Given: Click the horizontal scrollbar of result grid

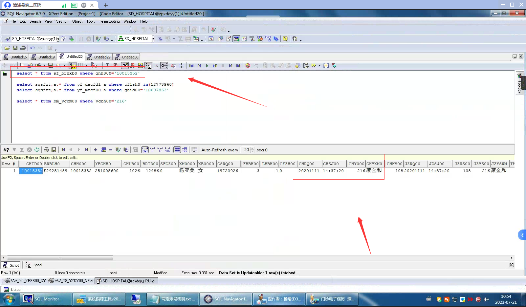Looking at the screenshot, I should coord(60,258).
